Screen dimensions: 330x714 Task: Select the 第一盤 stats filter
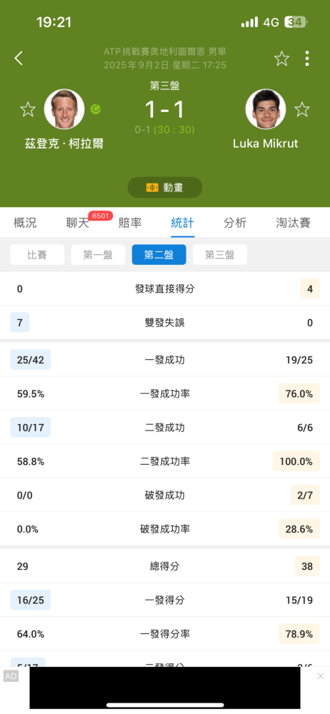click(98, 255)
